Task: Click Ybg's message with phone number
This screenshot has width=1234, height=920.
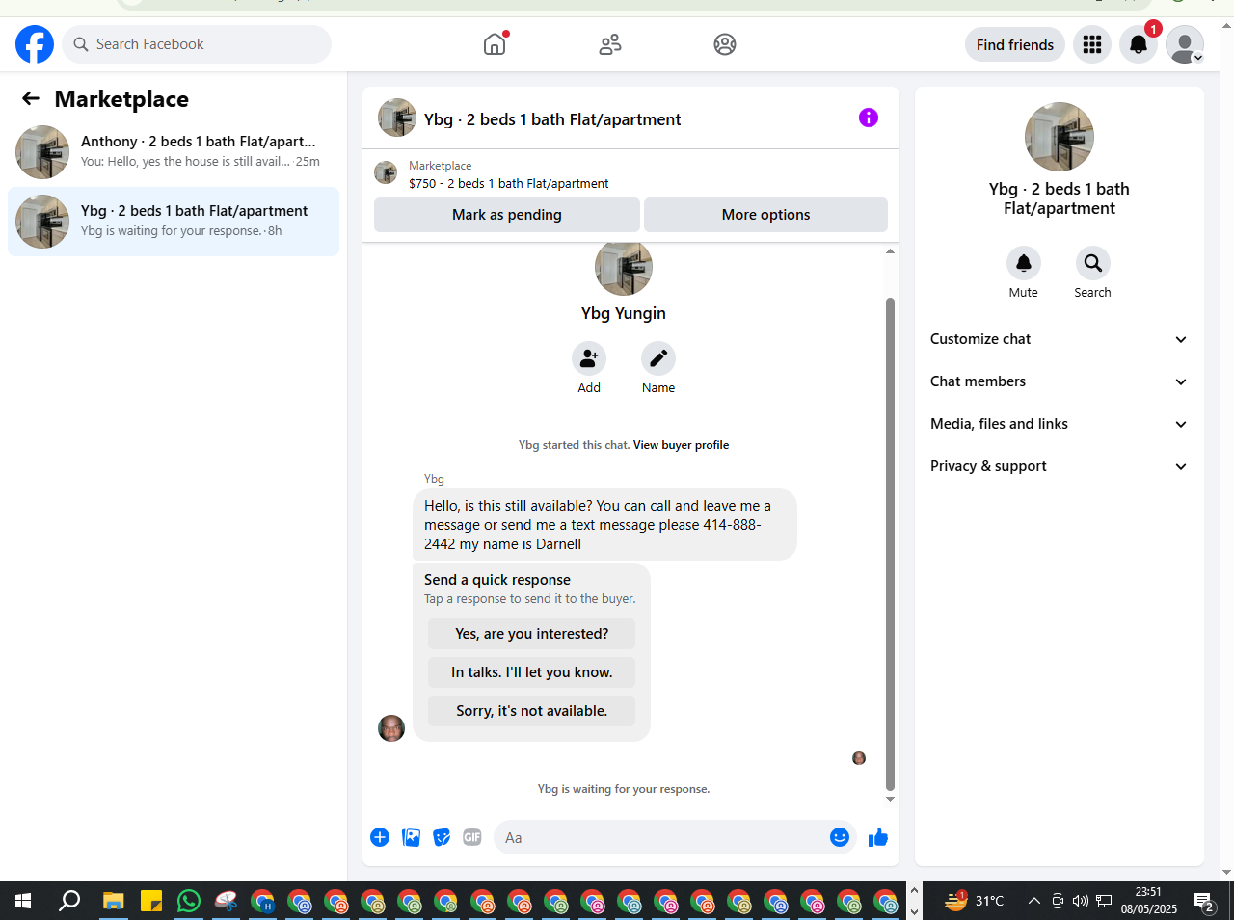Action: (x=604, y=525)
